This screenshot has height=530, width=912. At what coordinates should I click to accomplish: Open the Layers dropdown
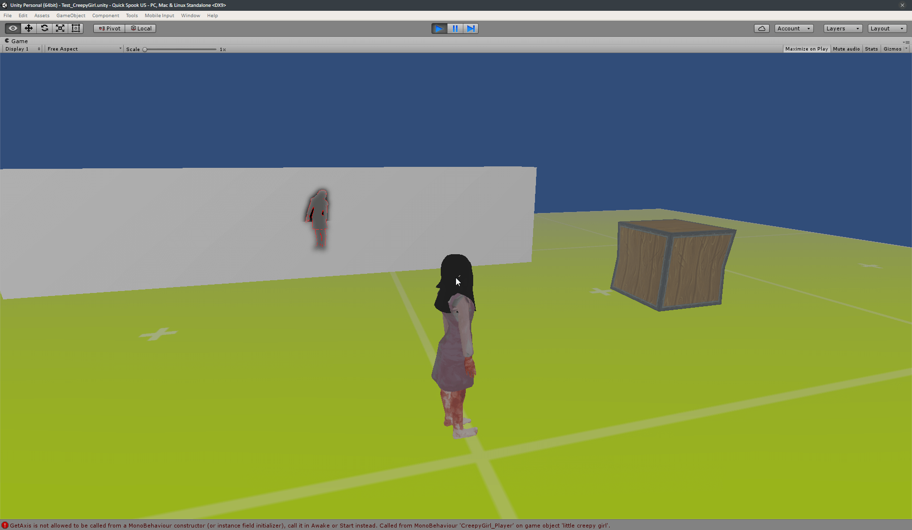pos(843,28)
